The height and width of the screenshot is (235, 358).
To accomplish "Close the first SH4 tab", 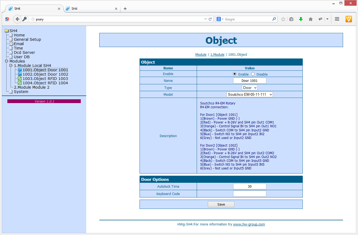I will point(59,9).
